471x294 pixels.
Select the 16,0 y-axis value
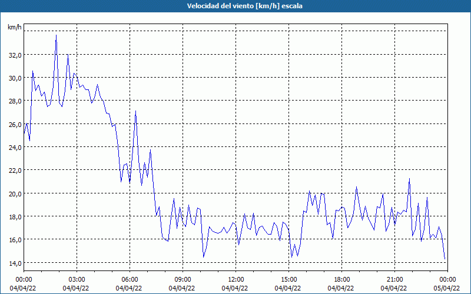[15, 240]
